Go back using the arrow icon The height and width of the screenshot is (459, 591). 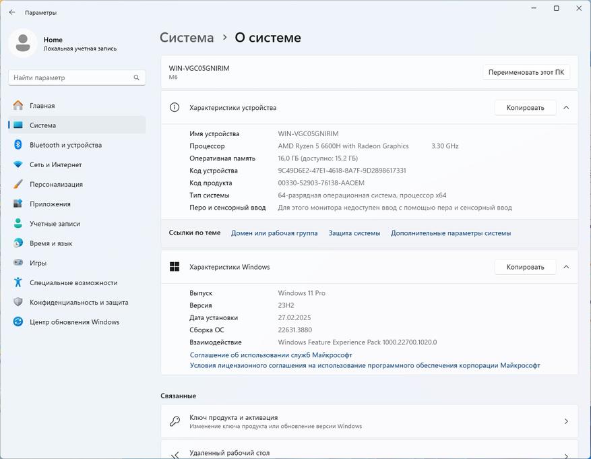pos(12,12)
